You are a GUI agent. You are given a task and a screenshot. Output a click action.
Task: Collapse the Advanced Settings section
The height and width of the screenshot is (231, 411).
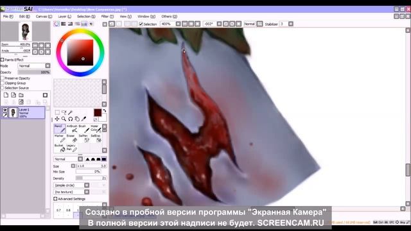[55, 199]
